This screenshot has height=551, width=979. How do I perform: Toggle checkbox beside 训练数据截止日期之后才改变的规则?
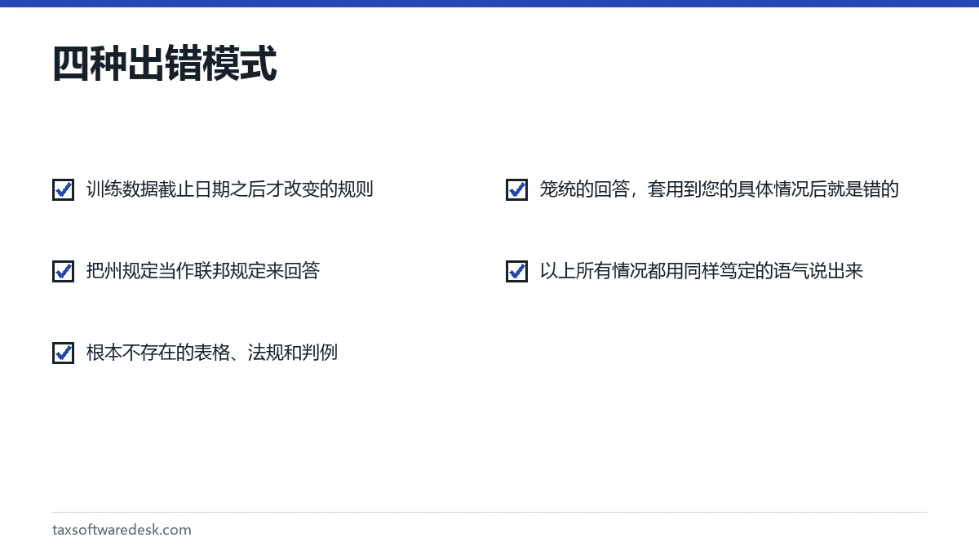[x=64, y=189]
